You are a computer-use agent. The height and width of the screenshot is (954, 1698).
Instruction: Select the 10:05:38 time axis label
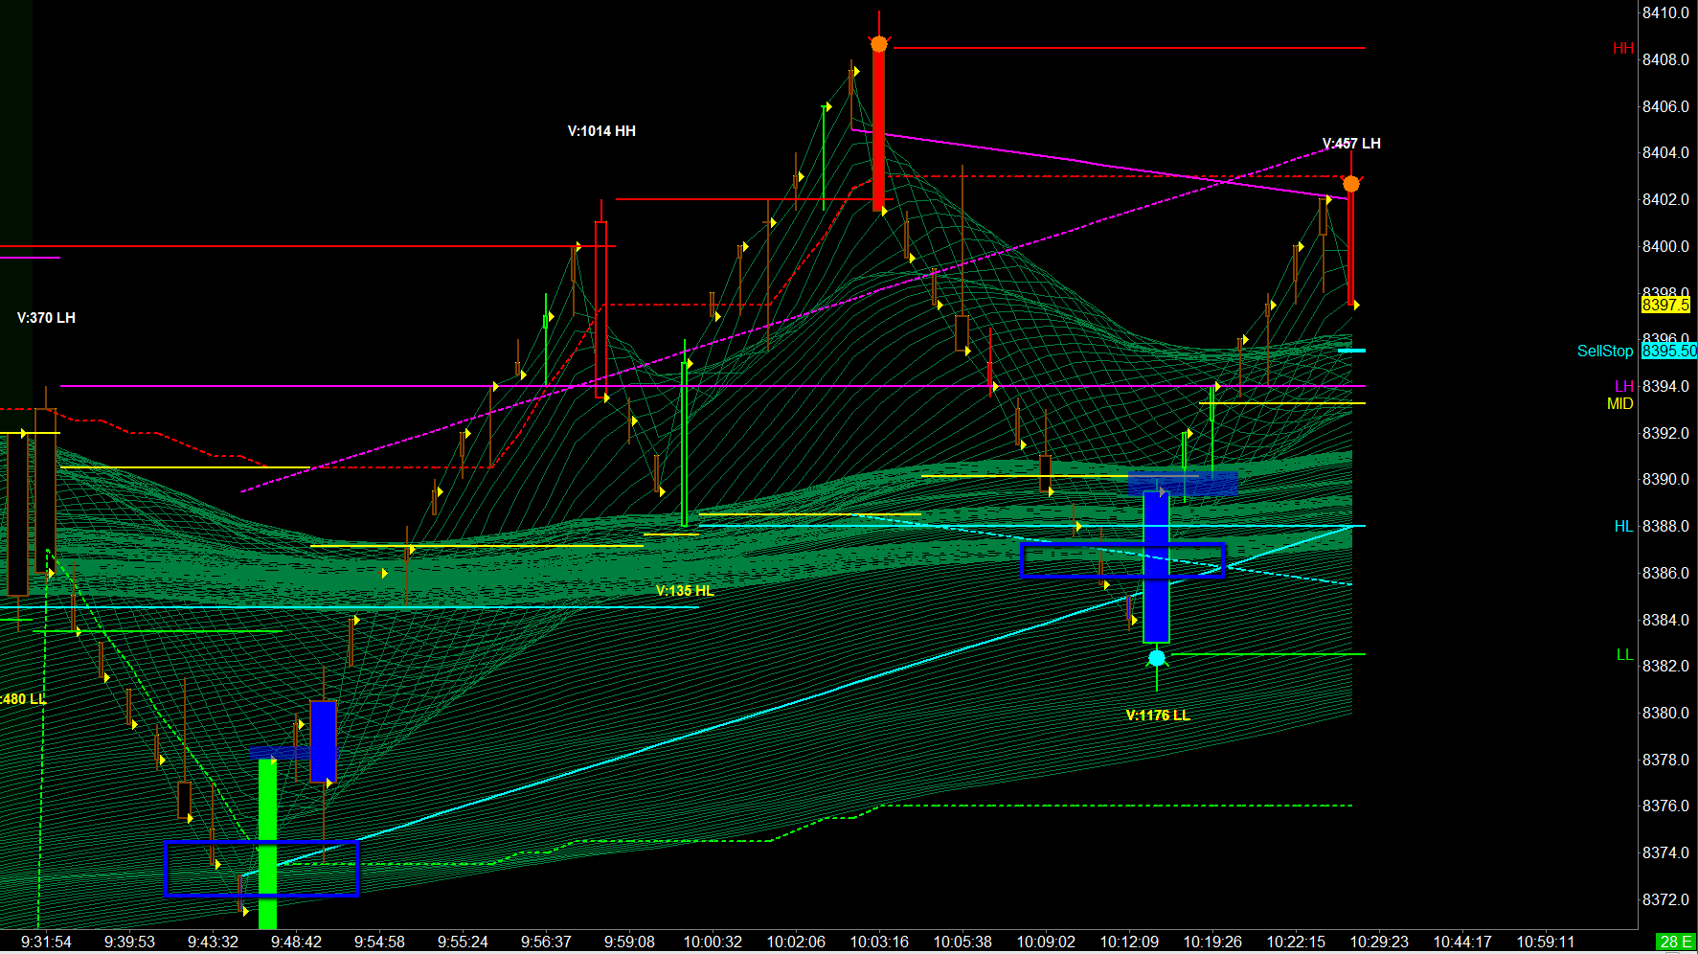(962, 943)
